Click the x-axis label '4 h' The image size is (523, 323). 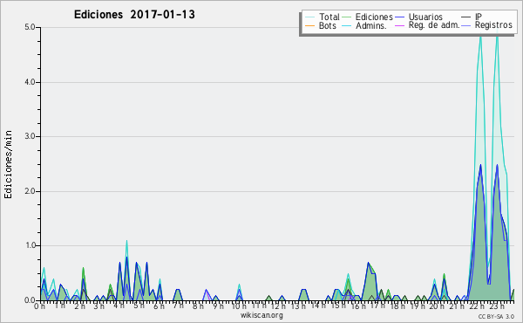coord(119,306)
